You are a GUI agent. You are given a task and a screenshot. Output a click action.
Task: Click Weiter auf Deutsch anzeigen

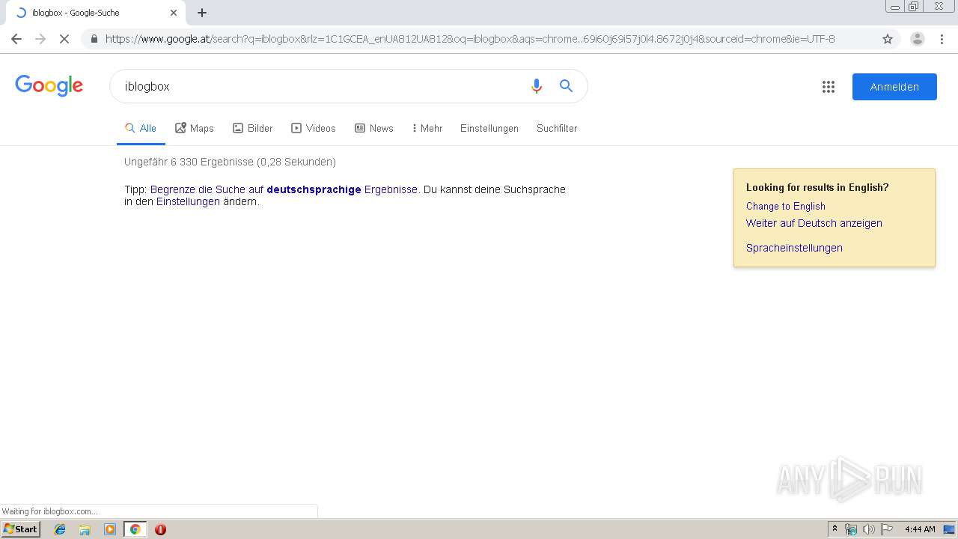click(x=814, y=223)
